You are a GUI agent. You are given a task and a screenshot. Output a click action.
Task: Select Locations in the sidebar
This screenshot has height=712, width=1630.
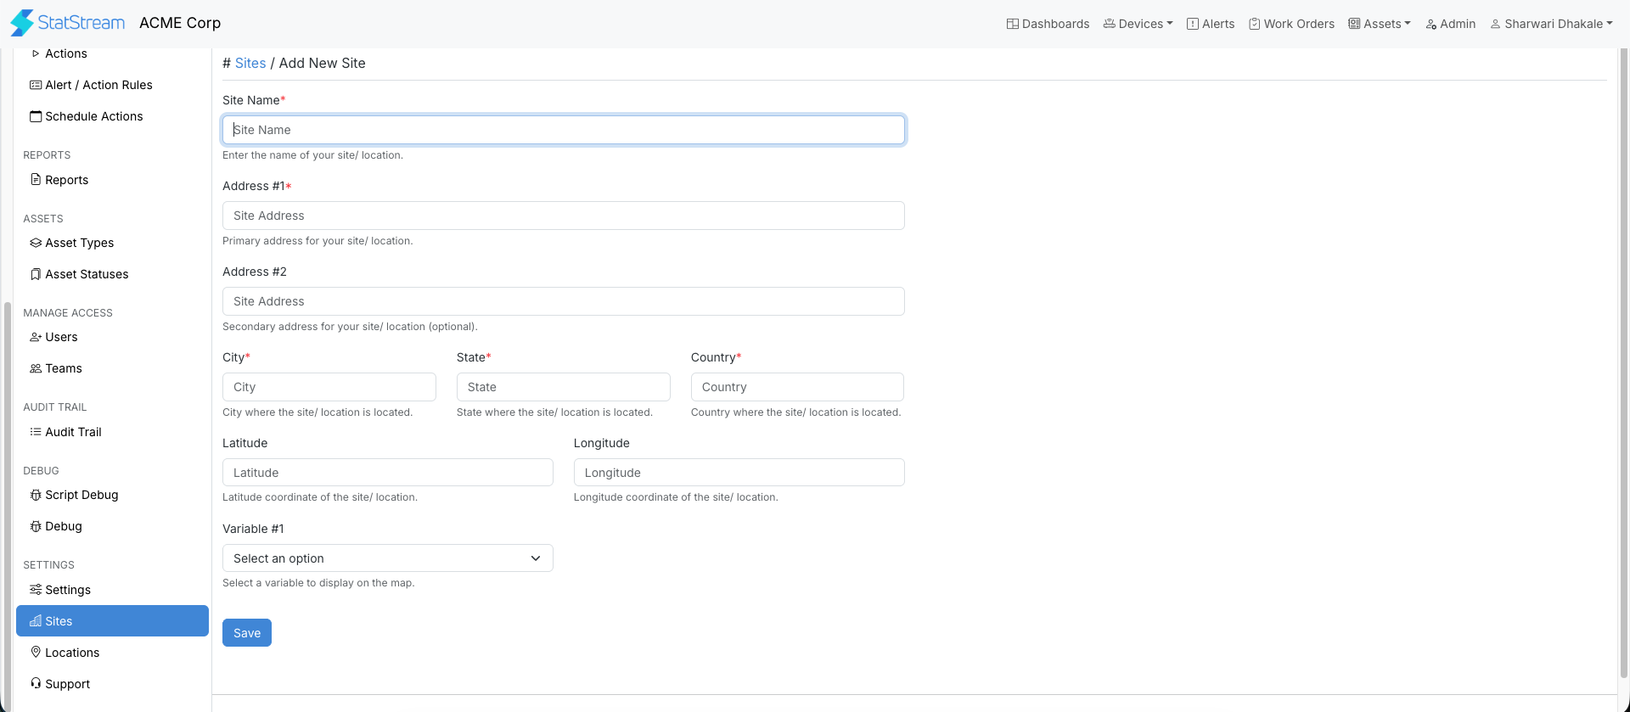112,653
